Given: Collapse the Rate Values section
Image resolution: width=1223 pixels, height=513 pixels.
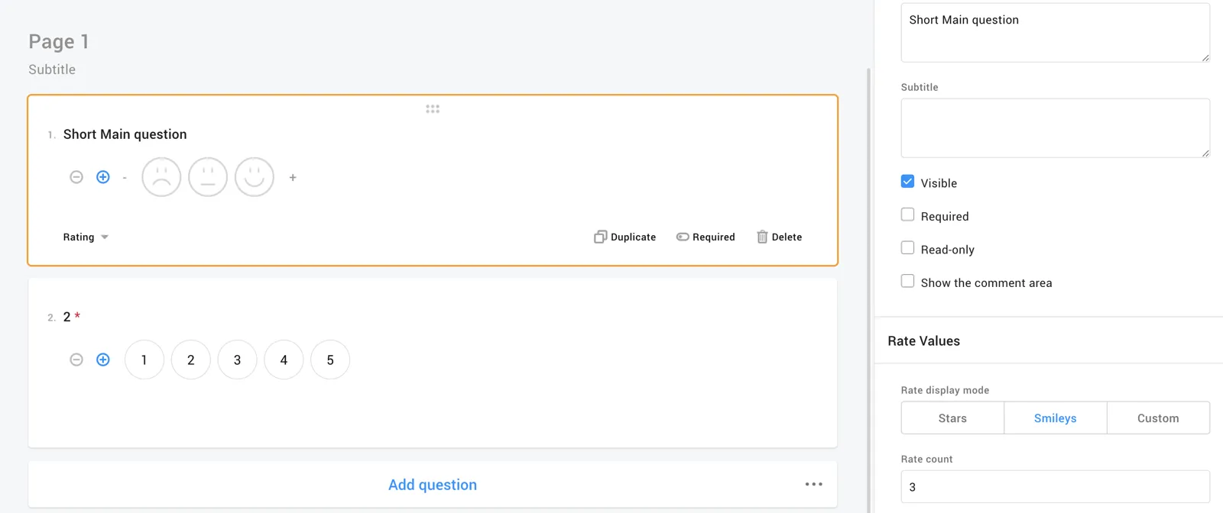Looking at the screenshot, I should [923, 341].
